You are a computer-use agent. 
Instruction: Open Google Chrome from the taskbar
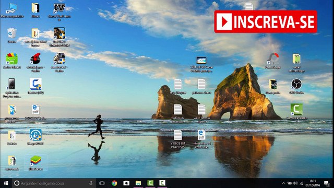114,183
